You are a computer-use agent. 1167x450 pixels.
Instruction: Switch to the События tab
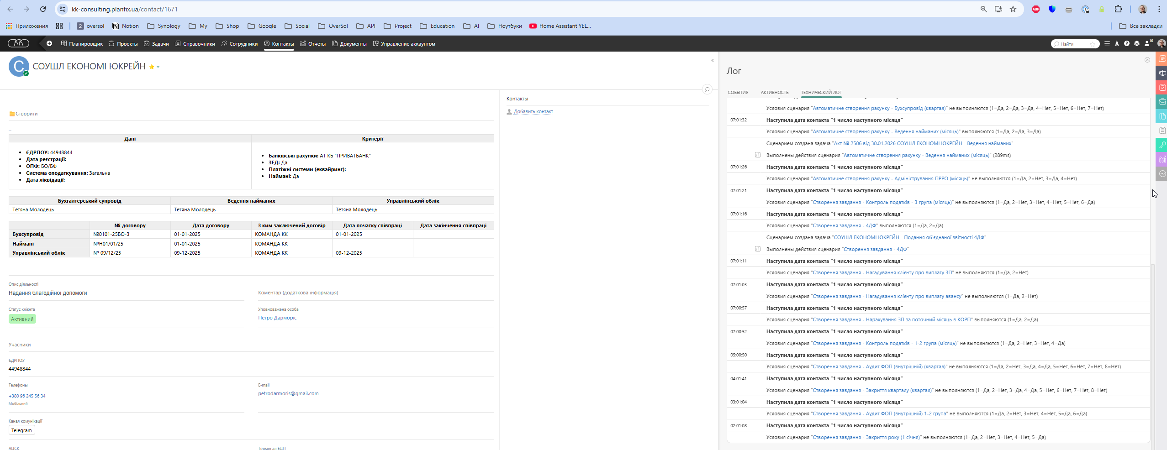tap(738, 92)
